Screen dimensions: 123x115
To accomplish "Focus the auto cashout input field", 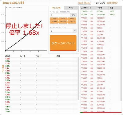I will [x=61, y=31].
